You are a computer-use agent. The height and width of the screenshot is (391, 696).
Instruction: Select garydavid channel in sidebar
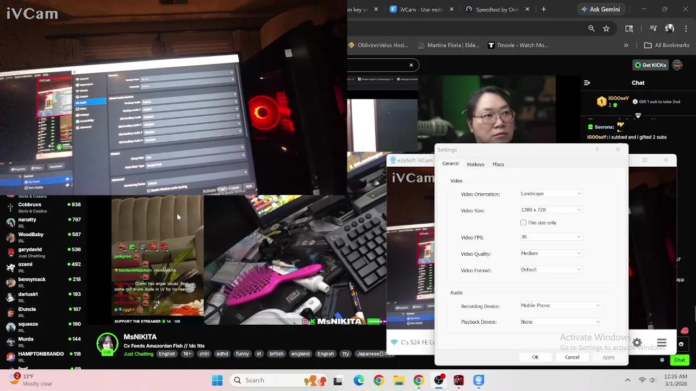pyautogui.click(x=45, y=253)
